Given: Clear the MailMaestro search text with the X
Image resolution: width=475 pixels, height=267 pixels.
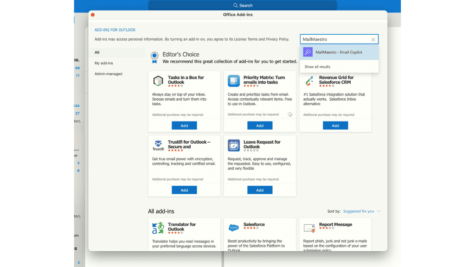Looking at the screenshot, I should point(373,39).
